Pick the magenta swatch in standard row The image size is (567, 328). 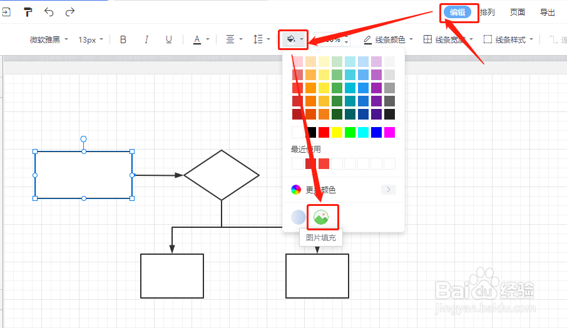coord(389,132)
